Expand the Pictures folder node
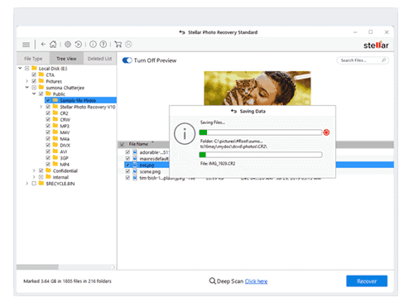Screen dimensions: 409x307 [26, 81]
